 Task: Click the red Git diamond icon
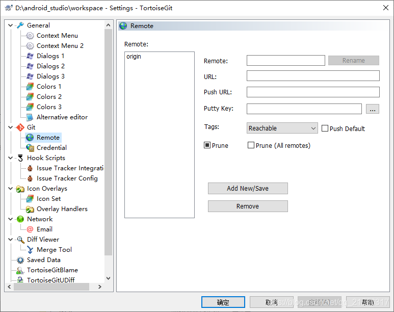point(20,127)
